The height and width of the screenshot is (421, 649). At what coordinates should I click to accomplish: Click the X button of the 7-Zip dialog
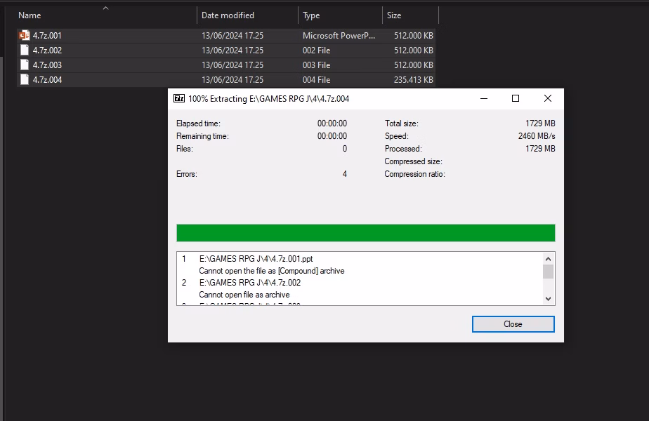(548, 98)
